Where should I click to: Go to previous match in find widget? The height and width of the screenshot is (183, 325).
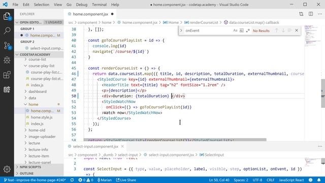click(x=276, y=30)
